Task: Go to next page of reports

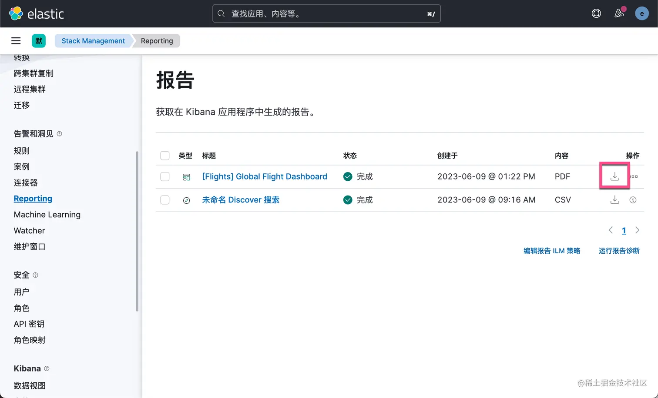Action: 637,230
